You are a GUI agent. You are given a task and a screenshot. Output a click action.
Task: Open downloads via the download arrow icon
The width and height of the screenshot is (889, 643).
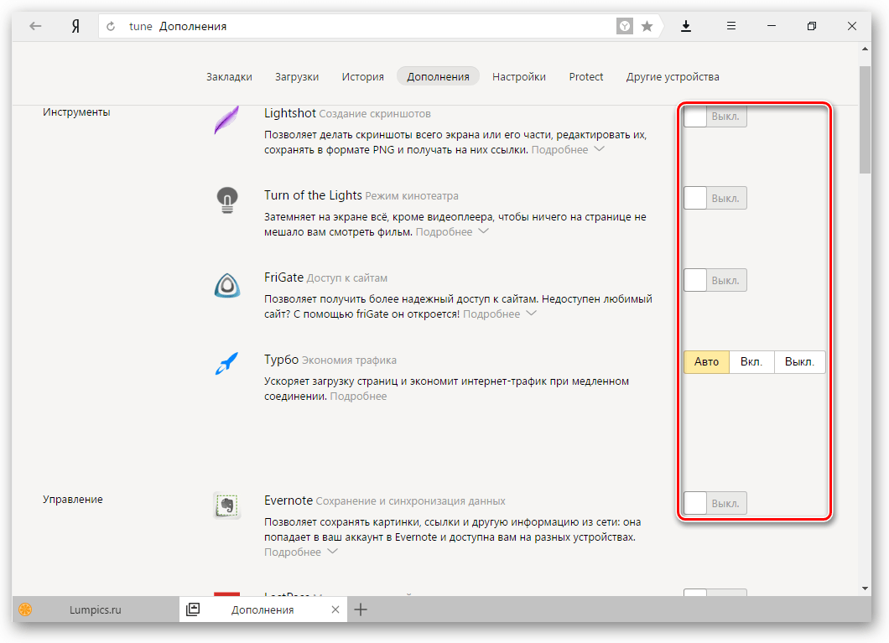click(x=685, y=26)
